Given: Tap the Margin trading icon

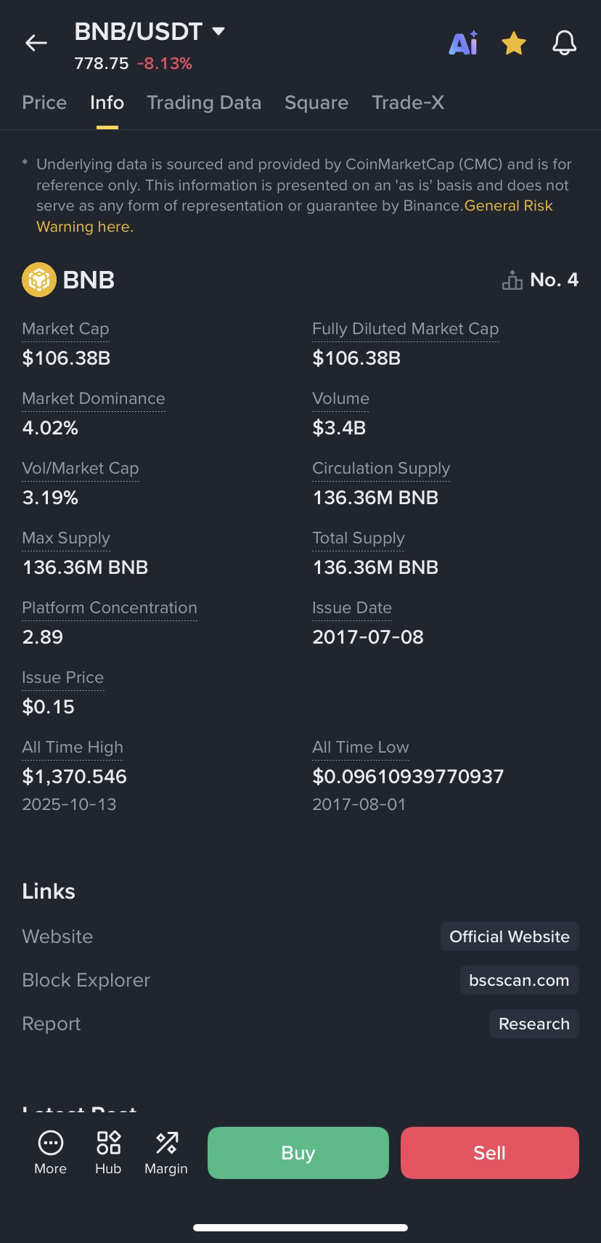Looking at the screenshot, I should coord(166,1143).
